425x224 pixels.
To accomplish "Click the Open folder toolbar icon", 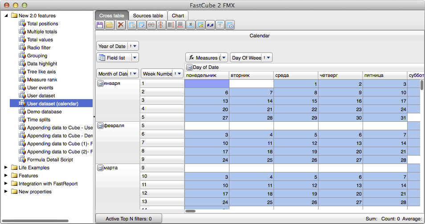I will [110, 25].
